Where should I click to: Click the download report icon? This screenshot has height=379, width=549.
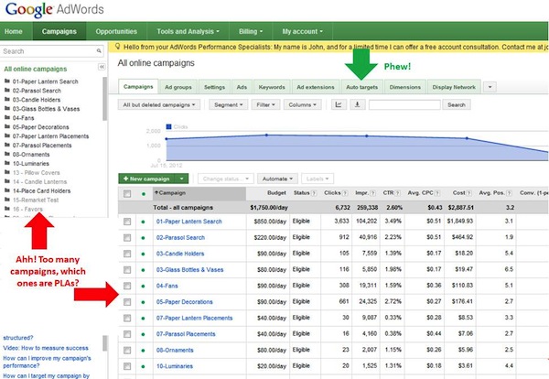pos(358,105)
